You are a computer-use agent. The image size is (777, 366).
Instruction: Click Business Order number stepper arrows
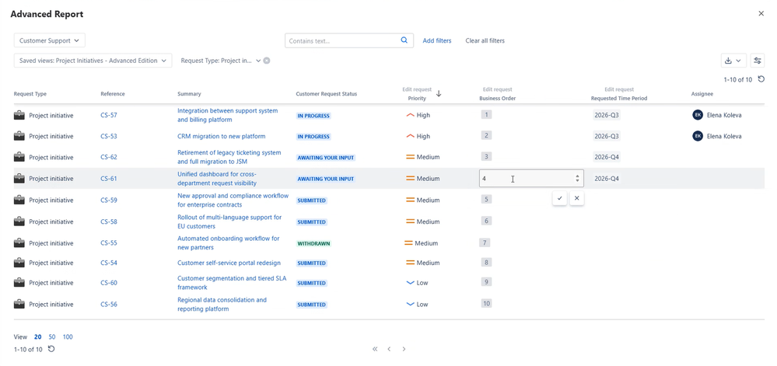tap(577, 178)
